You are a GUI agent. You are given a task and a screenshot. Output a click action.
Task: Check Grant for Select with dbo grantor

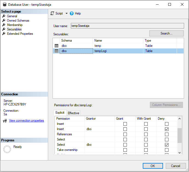(125, 145)
